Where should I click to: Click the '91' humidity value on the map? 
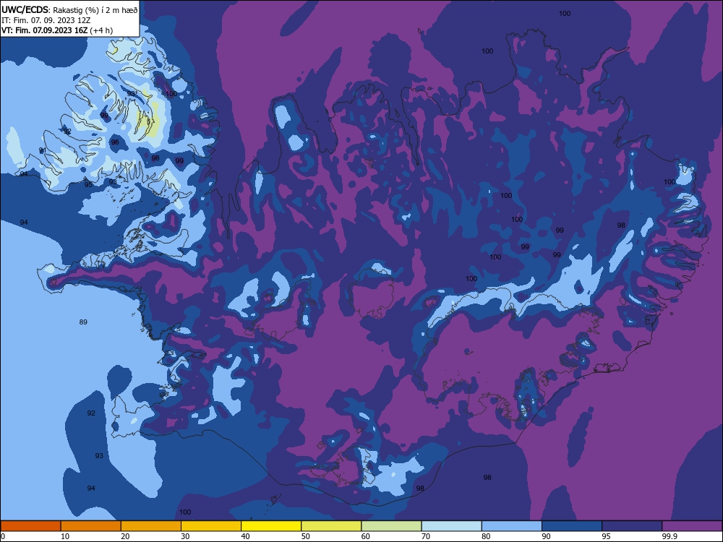click(43, 150)
